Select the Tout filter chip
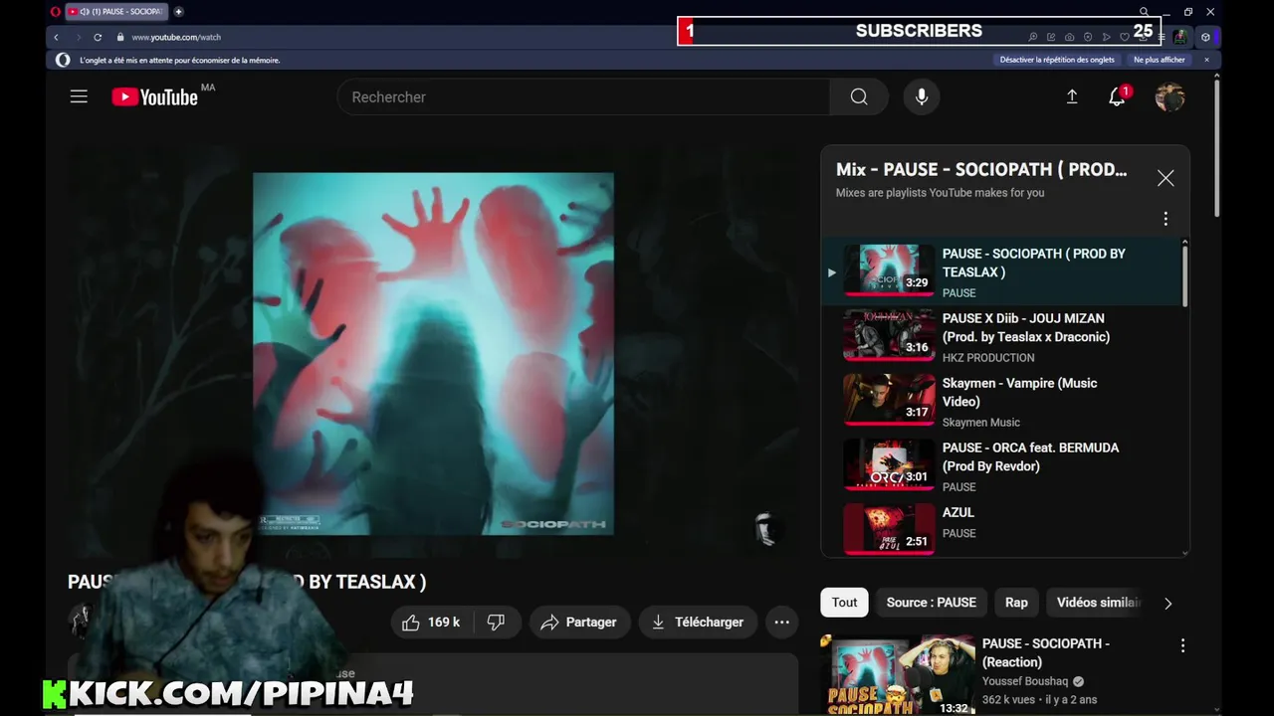Image resolution: width=1274 pixels, height=716 pixels. click(844, 603)
